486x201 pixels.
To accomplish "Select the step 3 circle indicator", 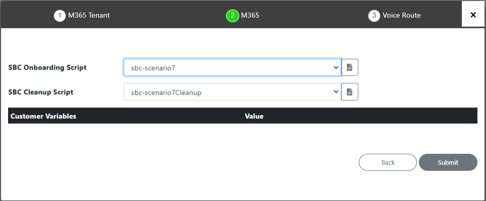I will (374, 16).
